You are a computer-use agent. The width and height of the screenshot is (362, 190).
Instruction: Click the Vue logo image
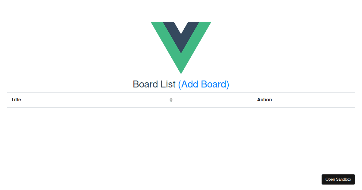(181, 48)
